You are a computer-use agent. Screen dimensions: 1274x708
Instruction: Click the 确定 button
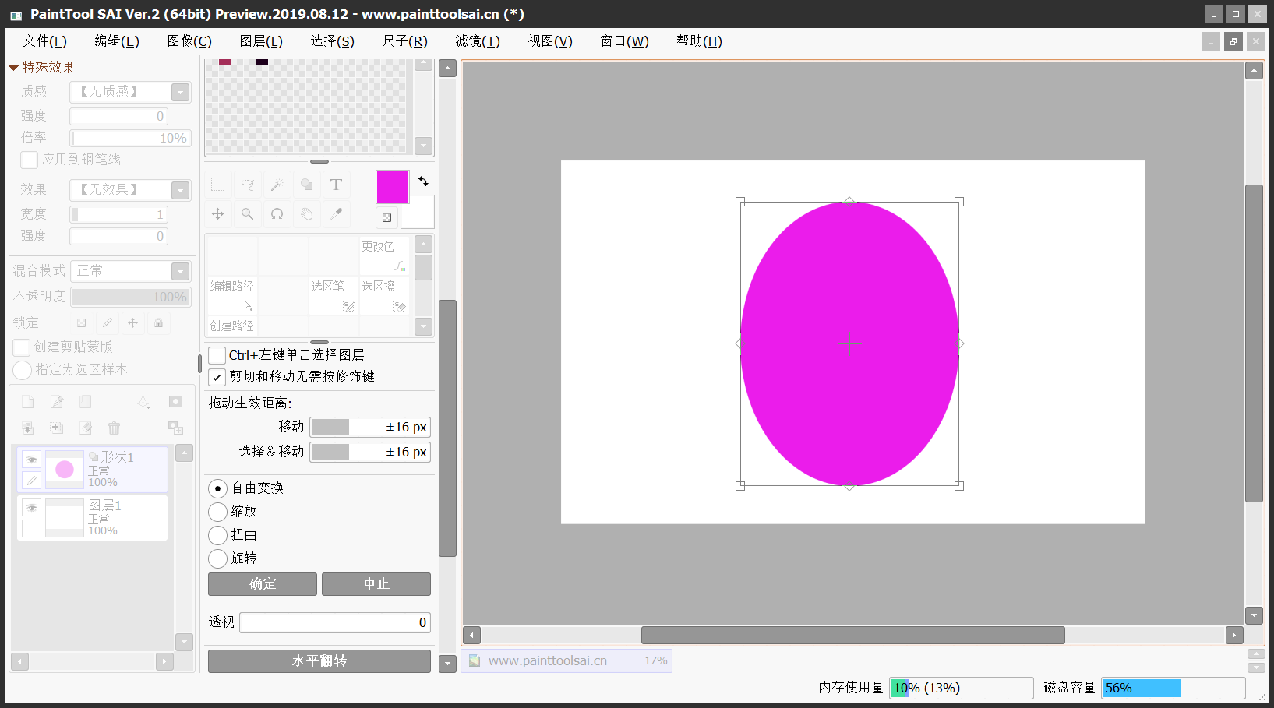pos(262,584)
